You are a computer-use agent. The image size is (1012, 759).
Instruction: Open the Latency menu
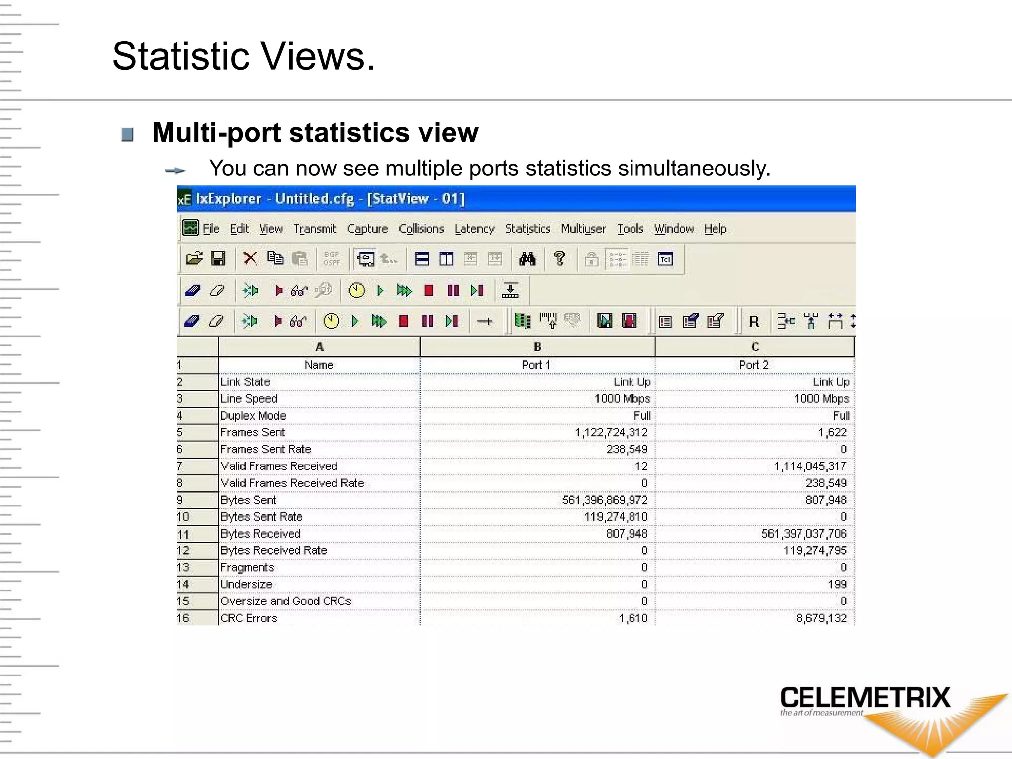[474, 229]
